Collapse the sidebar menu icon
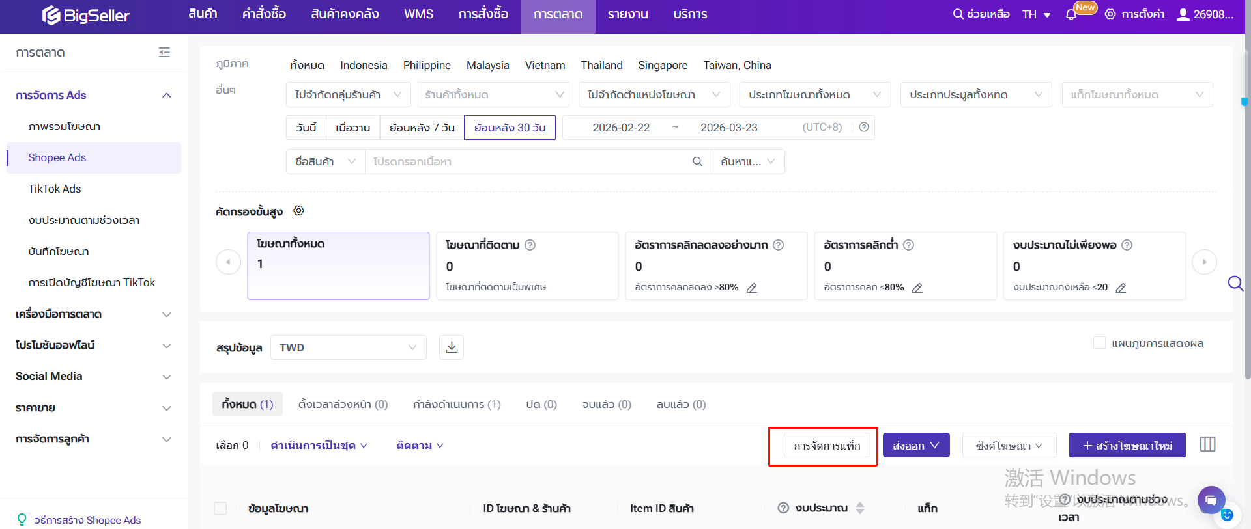 point(164,53)
